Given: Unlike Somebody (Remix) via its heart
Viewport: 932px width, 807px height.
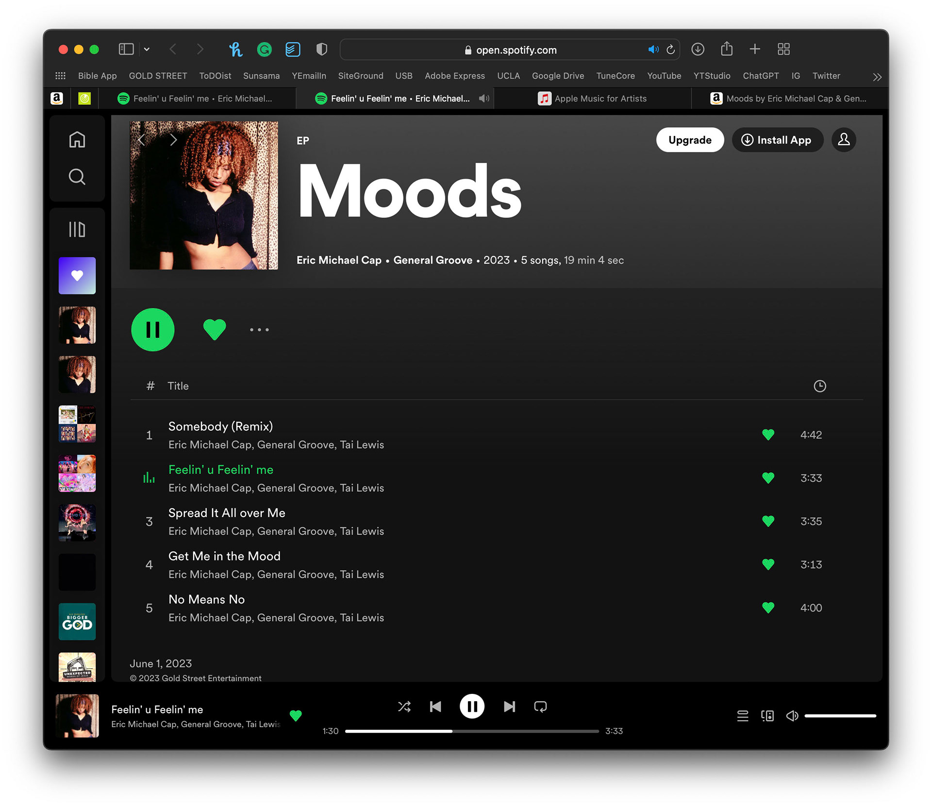Looking at the screenshot, I should 768,435.
